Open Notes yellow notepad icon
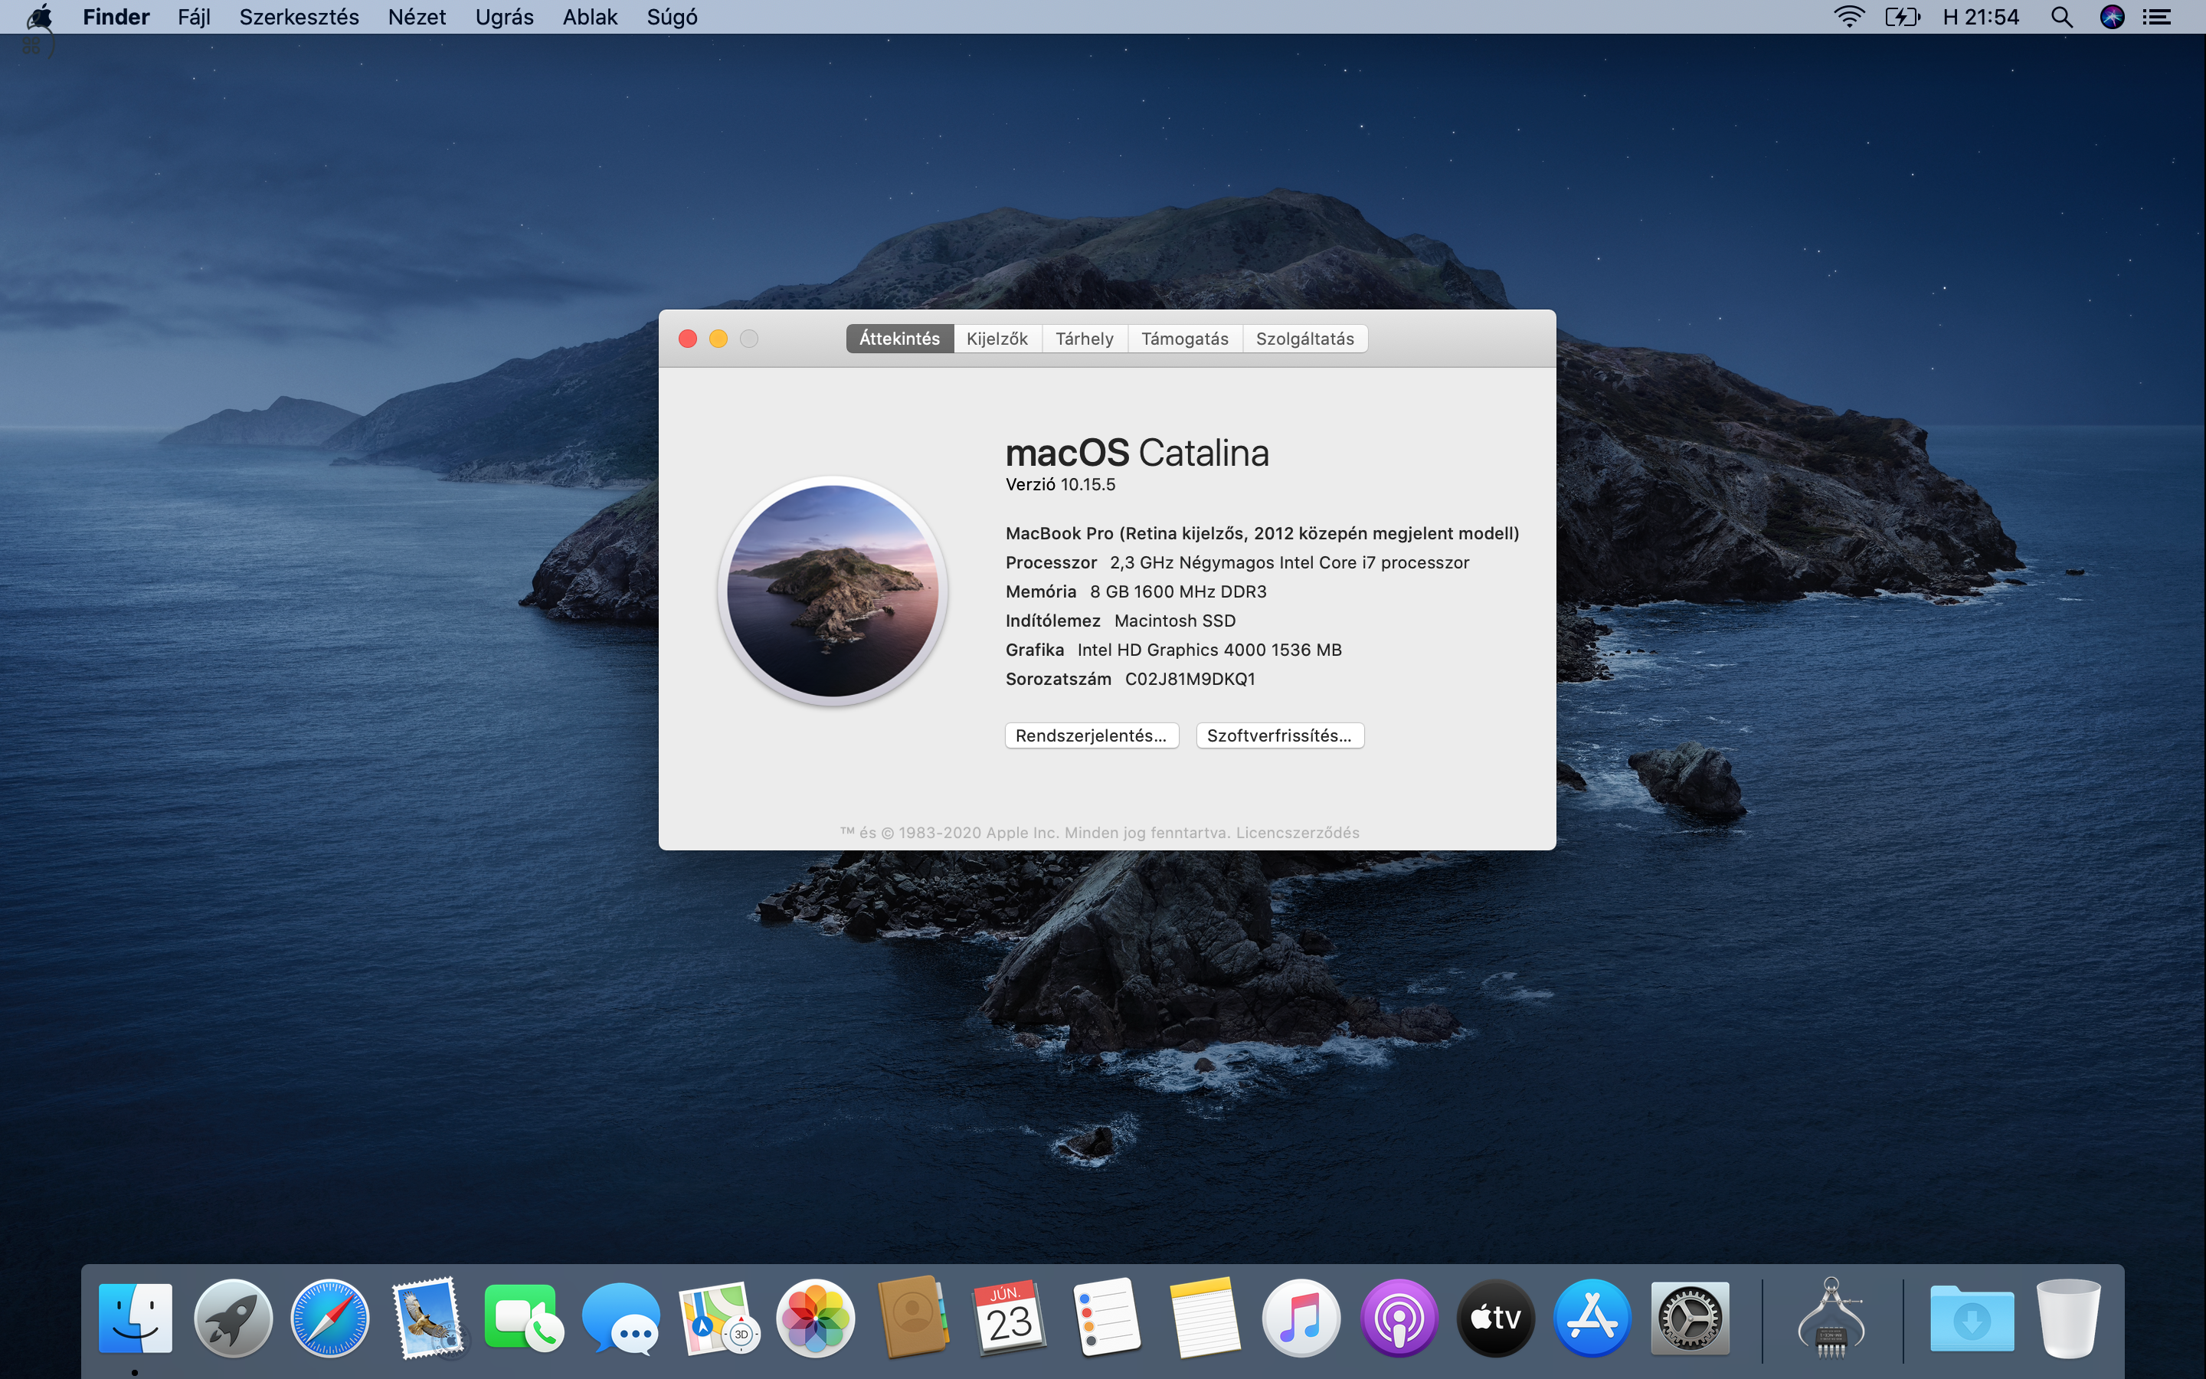The width and height of the screenshot is (2206, 1379). pos(1204,1318)
